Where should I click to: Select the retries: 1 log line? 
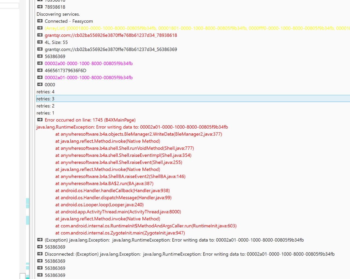46,113
